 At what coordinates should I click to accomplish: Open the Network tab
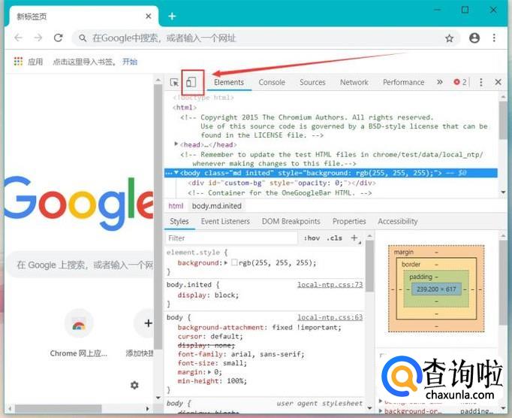tap(354, 82)
